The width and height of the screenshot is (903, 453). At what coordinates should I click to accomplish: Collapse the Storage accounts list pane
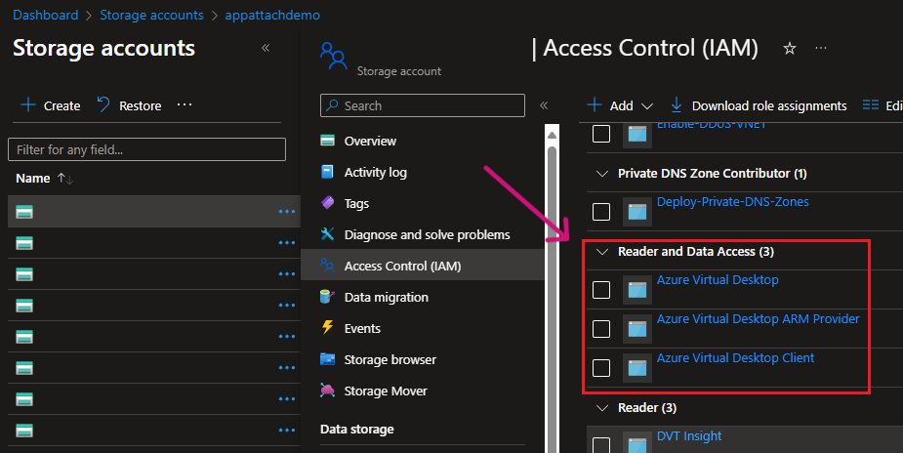tap(266, 48)
